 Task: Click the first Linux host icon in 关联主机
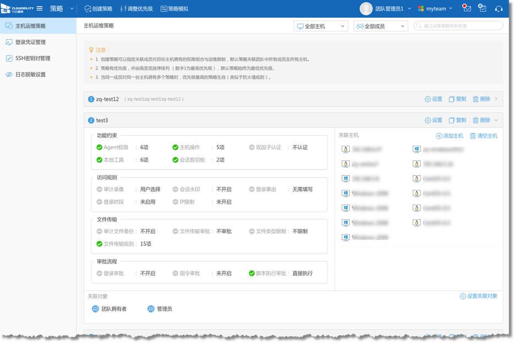345,149
